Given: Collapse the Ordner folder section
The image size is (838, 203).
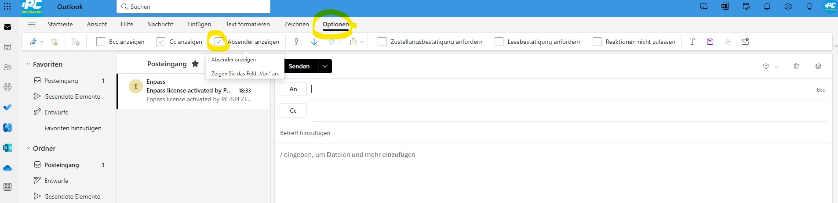Looking at the screenshot, I should (x=29, y=148).
